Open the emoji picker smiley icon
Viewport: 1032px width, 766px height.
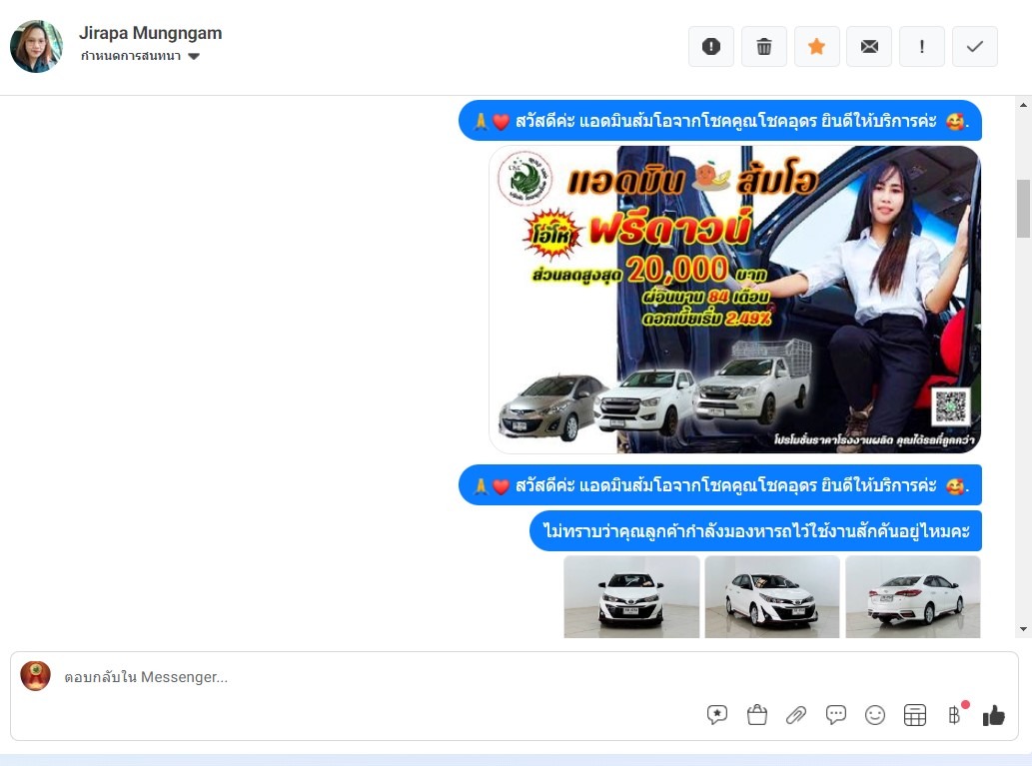pyautogui.click(x=875, y=715)
